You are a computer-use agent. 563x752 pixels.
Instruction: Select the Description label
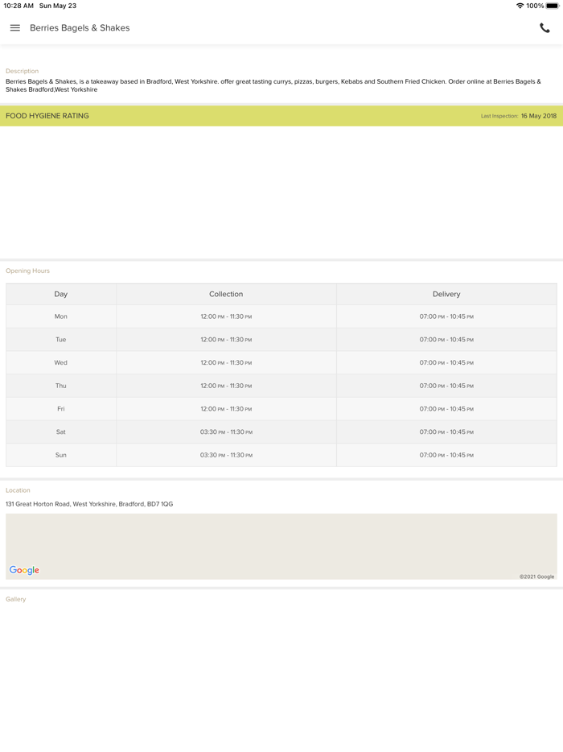click(x=22, y=71)
